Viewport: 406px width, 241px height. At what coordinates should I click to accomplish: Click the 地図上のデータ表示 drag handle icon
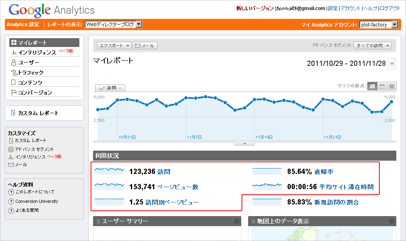[253, 221]
